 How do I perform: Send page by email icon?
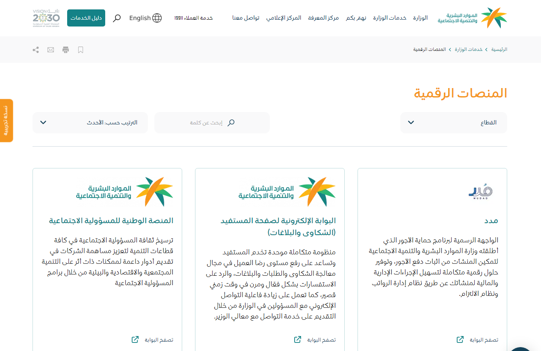pos(50,50)
